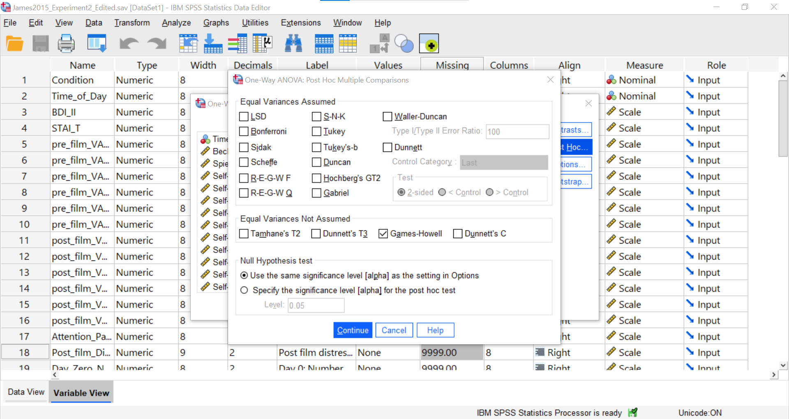Click the Undo arrow icon
This screenshot has width=789, height=419.
click(129, 44)
